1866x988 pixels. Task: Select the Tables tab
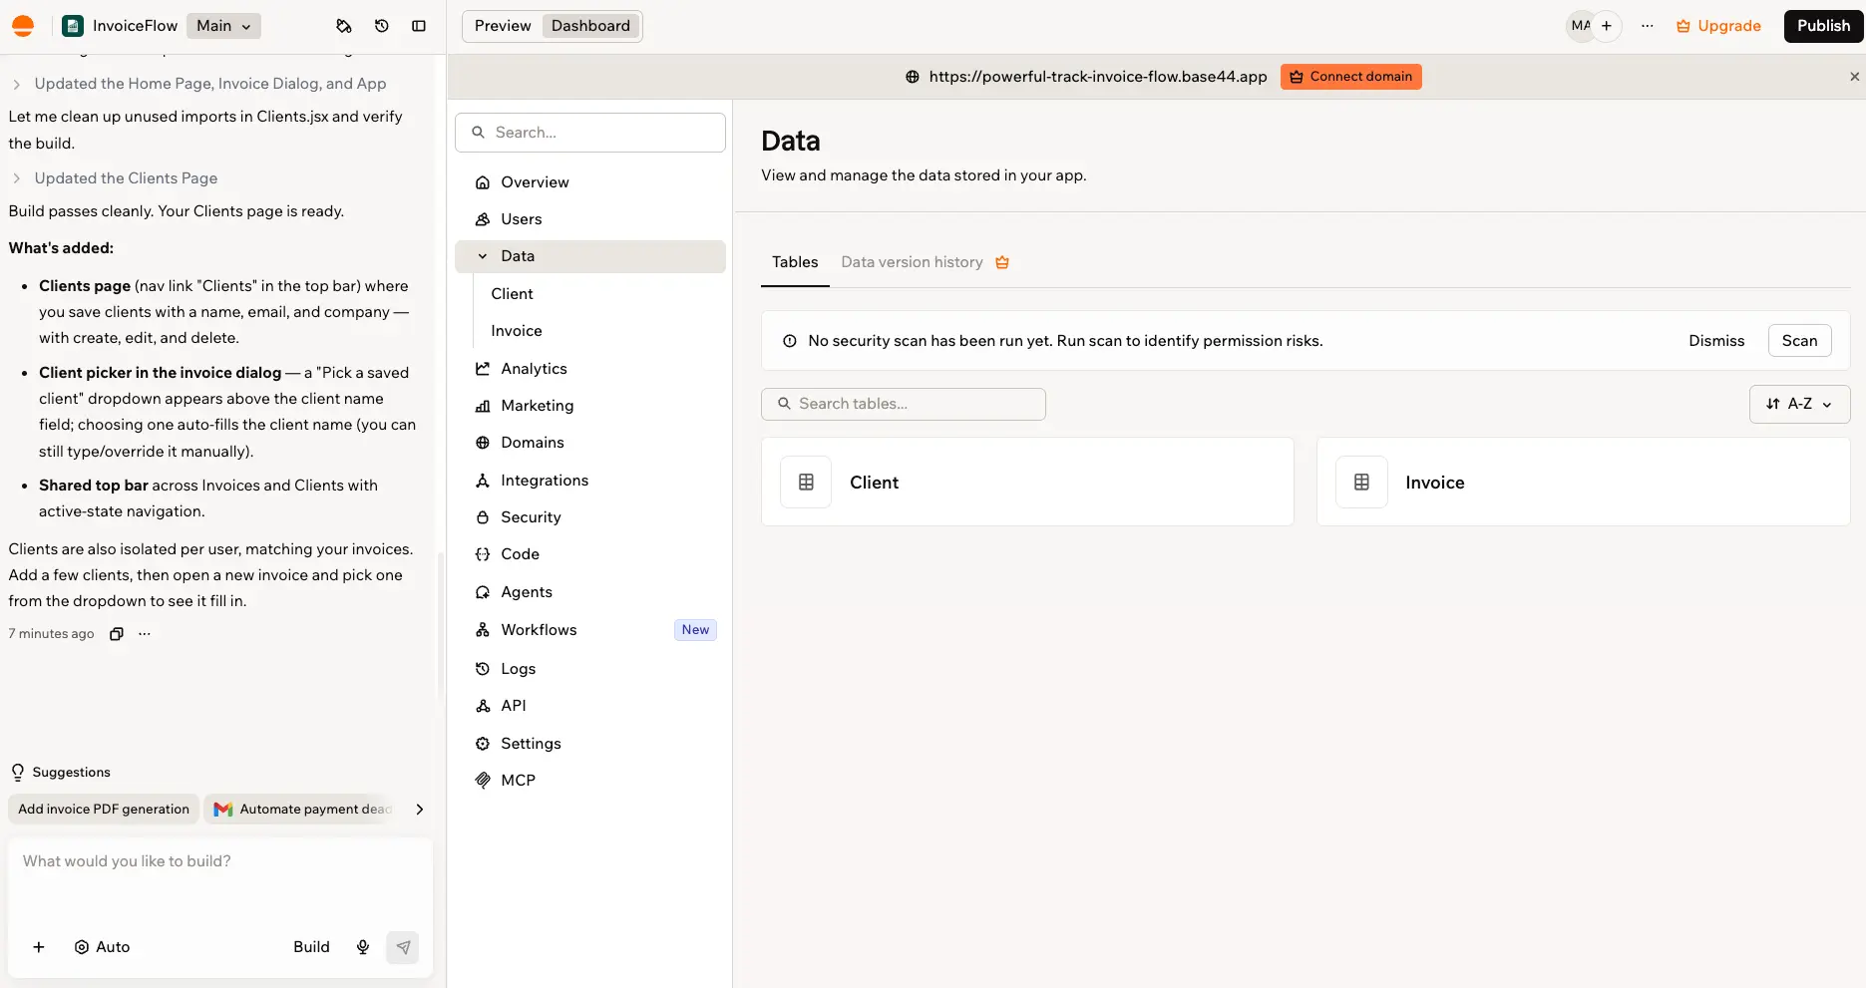pyautogui.click(x=795, y=262)
